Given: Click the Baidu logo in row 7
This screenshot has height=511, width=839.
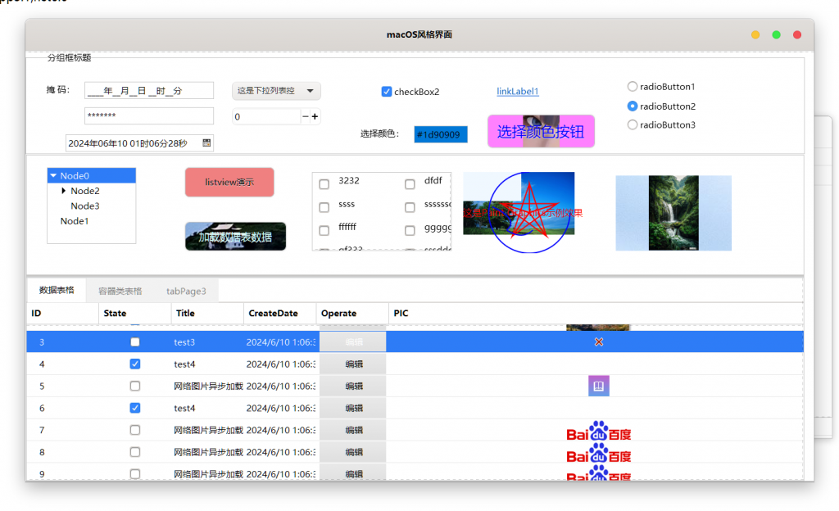Looking at the screenshot, I should coord(599,431).
